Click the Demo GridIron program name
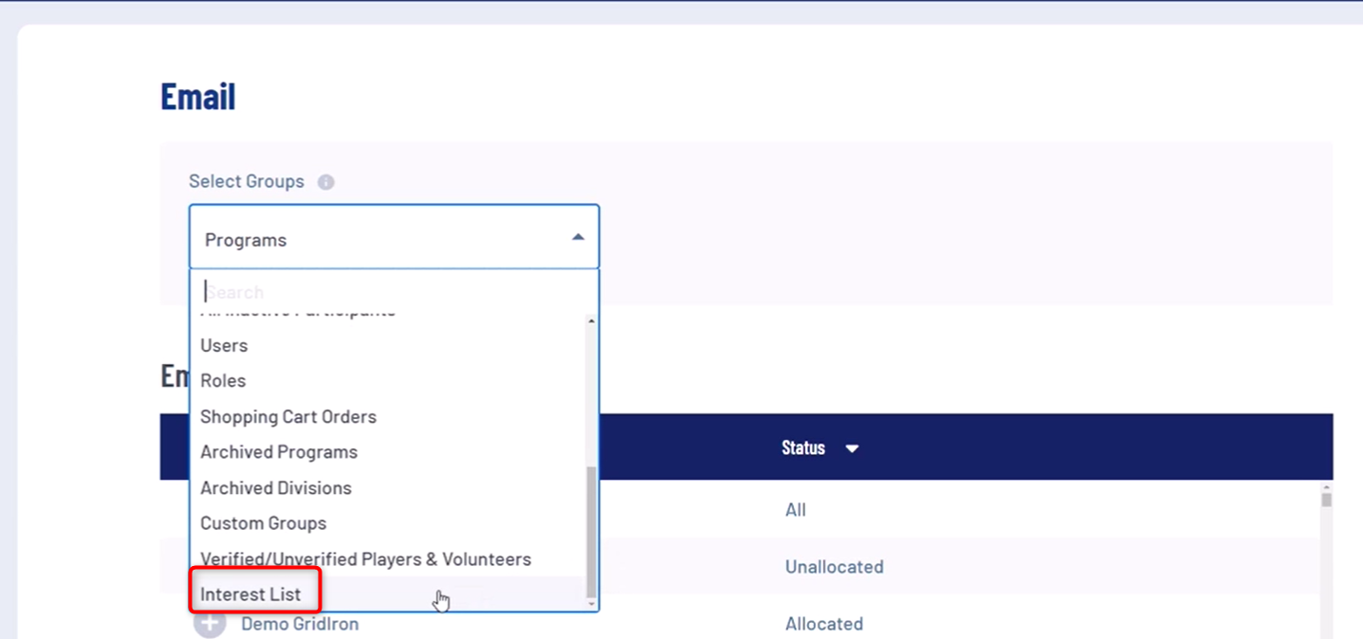The image size is (1363, 639). pyautogui.click(x=300, y=624)
